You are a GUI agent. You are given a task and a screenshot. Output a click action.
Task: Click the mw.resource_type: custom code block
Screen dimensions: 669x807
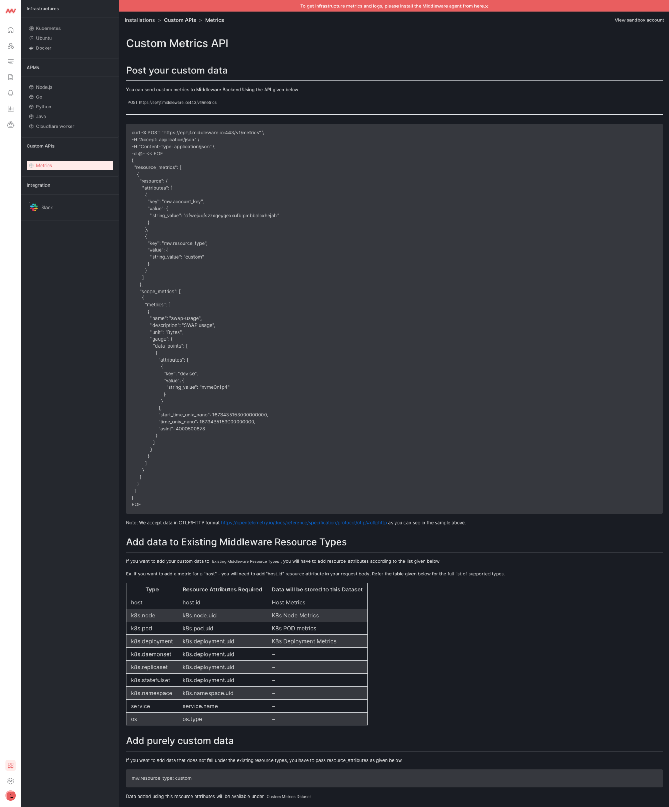coord(394,778)
